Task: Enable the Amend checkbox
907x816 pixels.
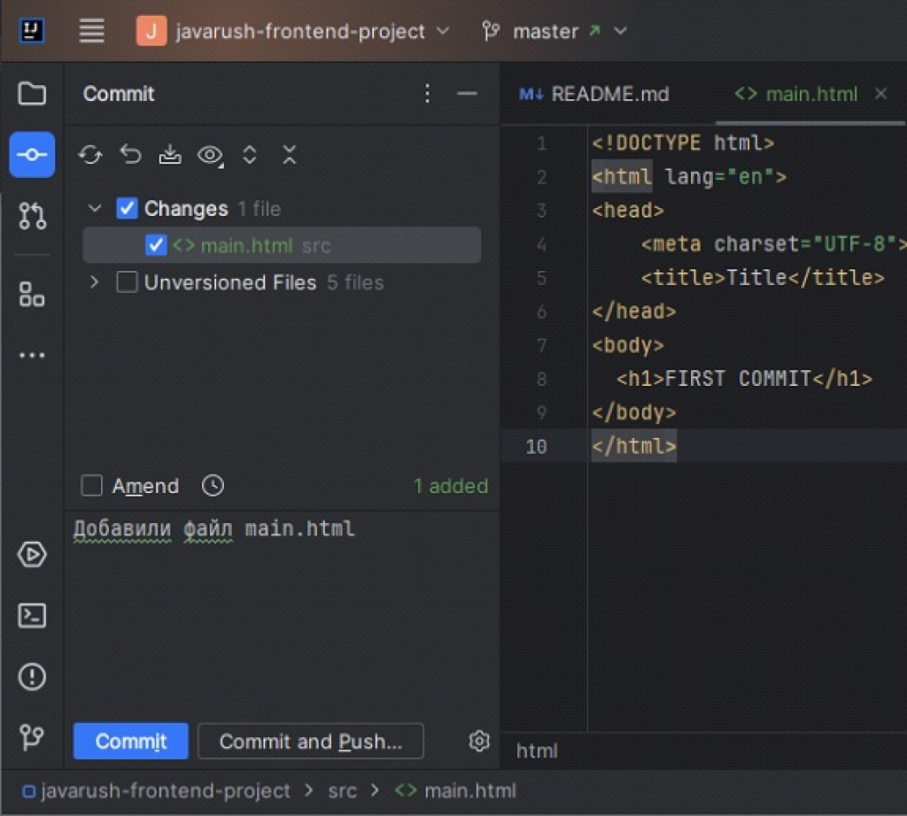Action: coord(91,485)
